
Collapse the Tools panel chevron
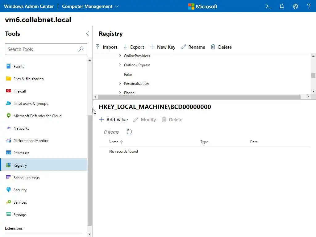(88, 33)
